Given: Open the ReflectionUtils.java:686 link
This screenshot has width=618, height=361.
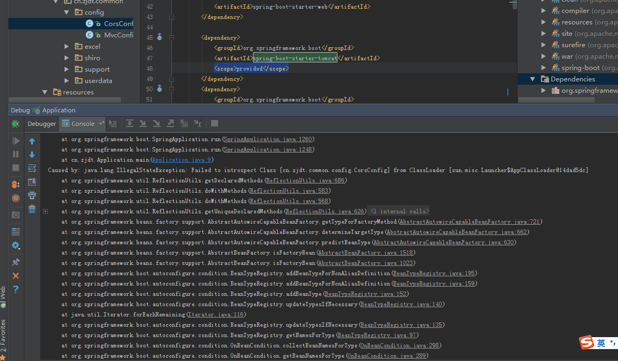Looking at the screenshot, I should (306, 181).
